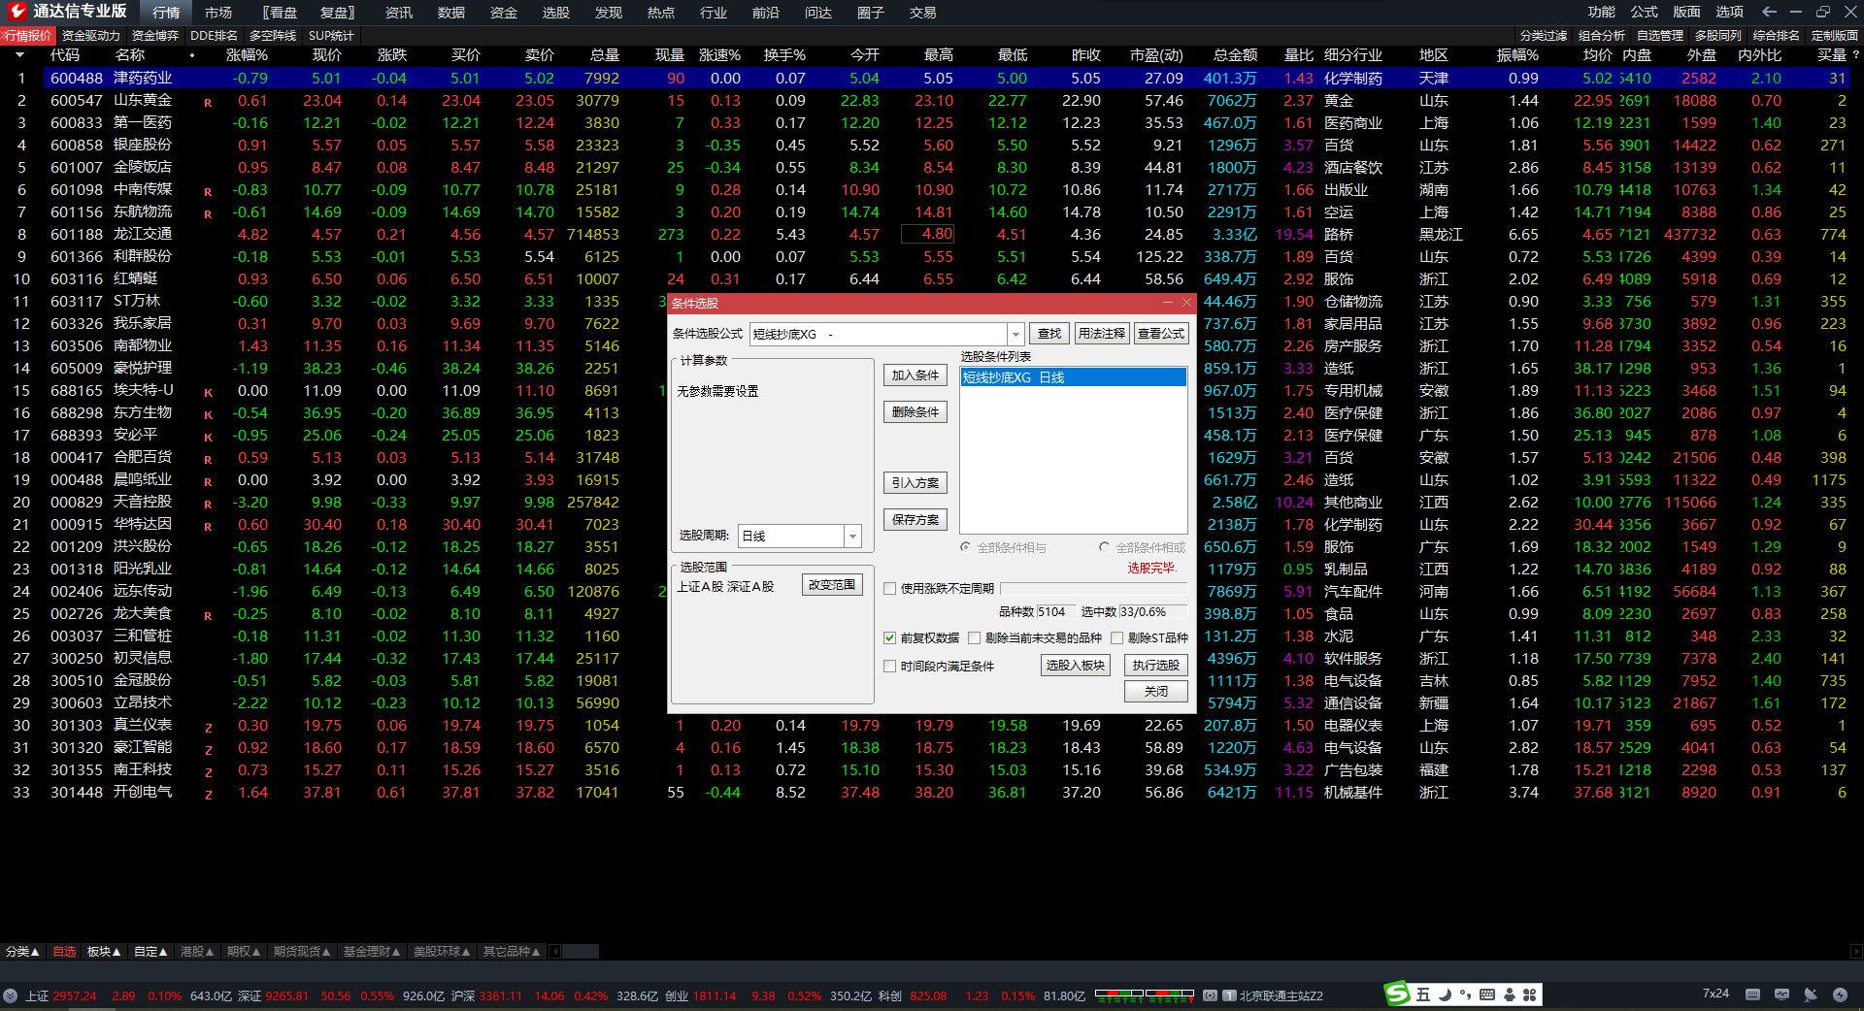
Task: Click the Sogou input method S logo
Action: click(1397, 994)
